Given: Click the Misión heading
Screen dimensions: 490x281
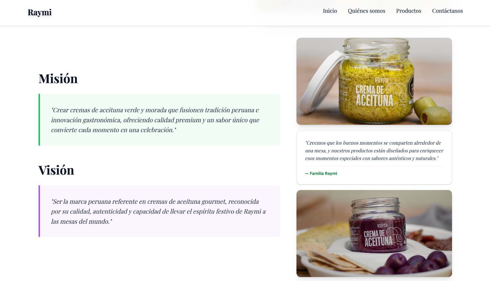Looking at the screenshot, I should [58, 79].
